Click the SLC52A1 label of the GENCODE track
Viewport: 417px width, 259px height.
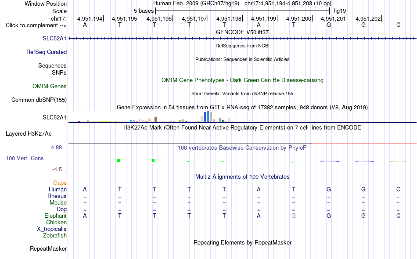(54, 38)
